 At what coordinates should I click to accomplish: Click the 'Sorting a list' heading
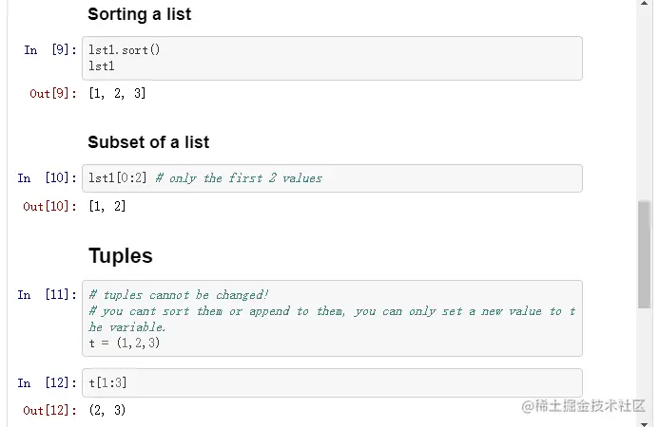139,14
